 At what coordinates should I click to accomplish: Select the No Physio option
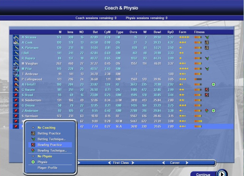point(45,156)
